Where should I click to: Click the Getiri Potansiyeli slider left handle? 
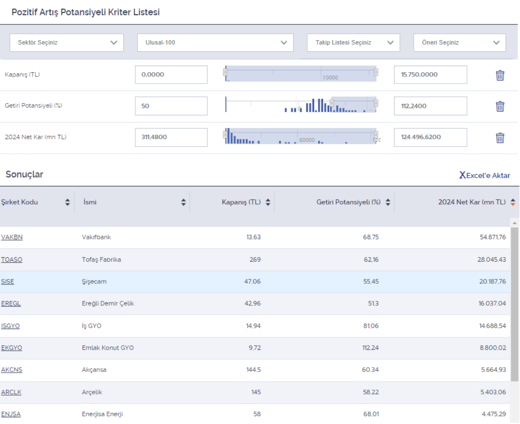point(332,104)
